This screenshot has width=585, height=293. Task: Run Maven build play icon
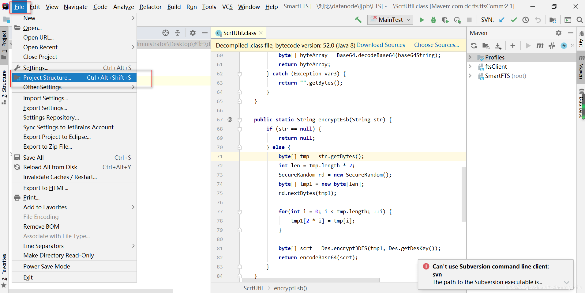(528, 46)
